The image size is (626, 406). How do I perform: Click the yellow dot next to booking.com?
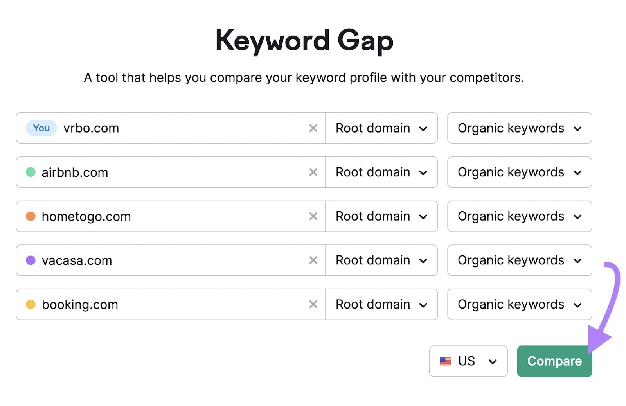(31, 304)
